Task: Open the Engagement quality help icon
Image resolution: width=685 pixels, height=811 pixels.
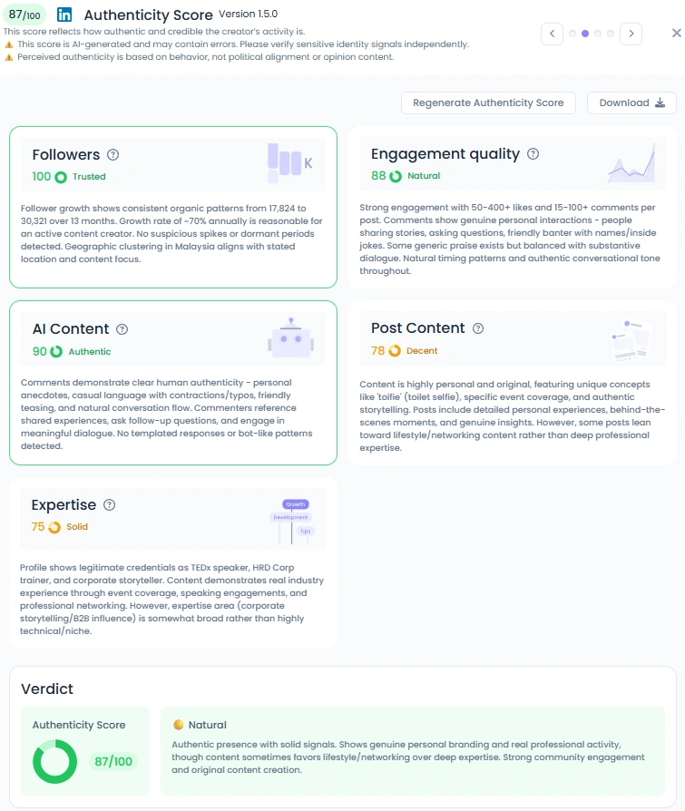Action: pyautogui.click(x=533, y=153)
